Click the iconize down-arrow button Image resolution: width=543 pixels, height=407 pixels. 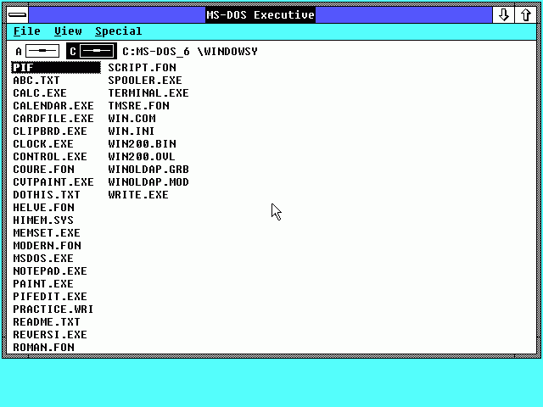pos(503,14)
